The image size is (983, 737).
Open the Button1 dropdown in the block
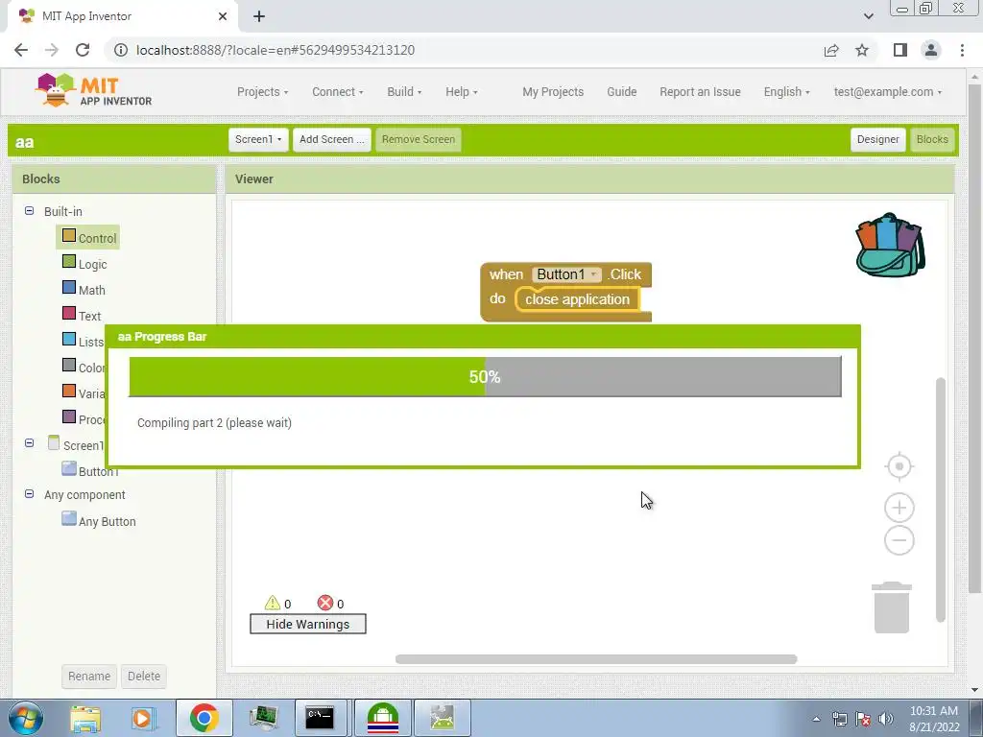click(x=566, y=274)
